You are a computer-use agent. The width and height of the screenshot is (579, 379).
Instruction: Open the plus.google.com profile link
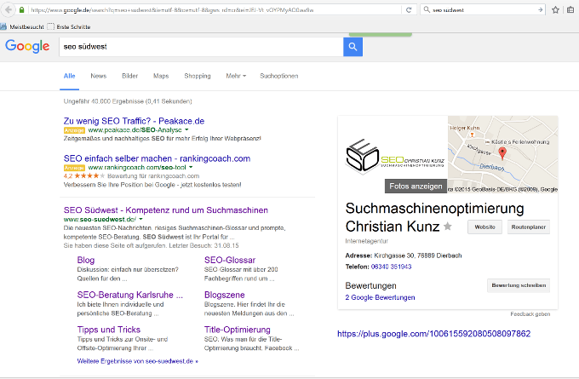point(434,334)
